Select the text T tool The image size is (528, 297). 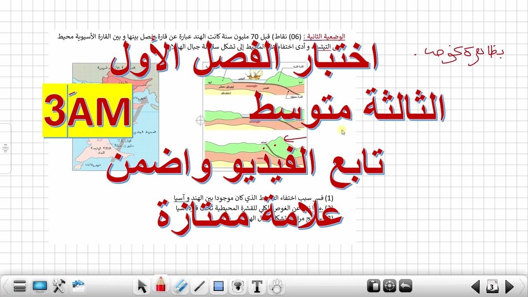tap(257, 286)
